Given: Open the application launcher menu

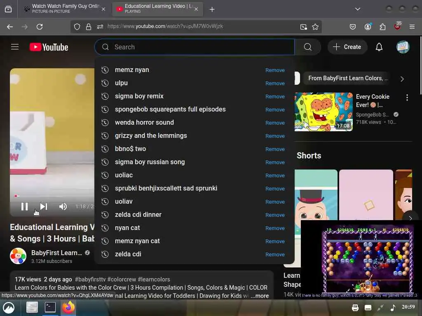Looking at the screenshot, I should (x=9, y=308).
